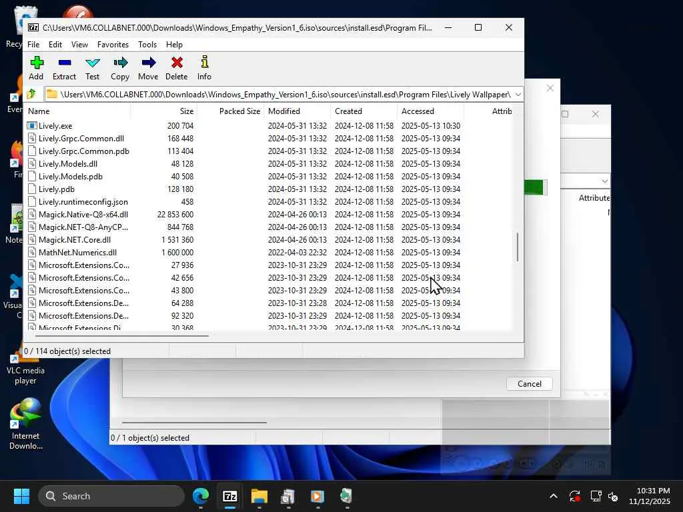Expand the address path dropdown
683x512 pixels.
coord(518,95)
